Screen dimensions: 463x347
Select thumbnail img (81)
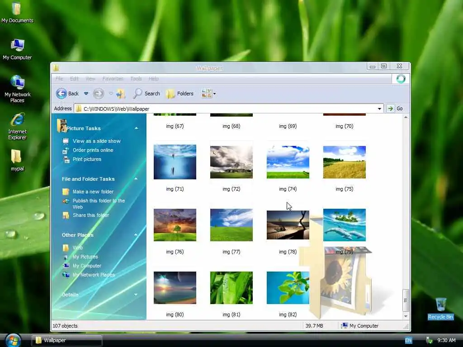231,288
